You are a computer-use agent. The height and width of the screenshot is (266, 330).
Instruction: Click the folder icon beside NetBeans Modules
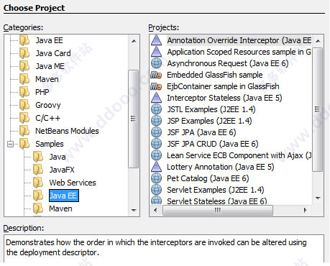24,131
